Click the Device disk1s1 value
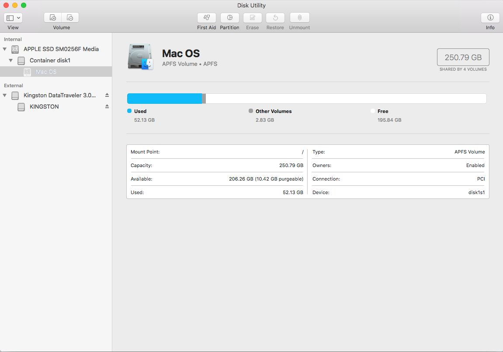503x352 pixels. tap(476, 192)
